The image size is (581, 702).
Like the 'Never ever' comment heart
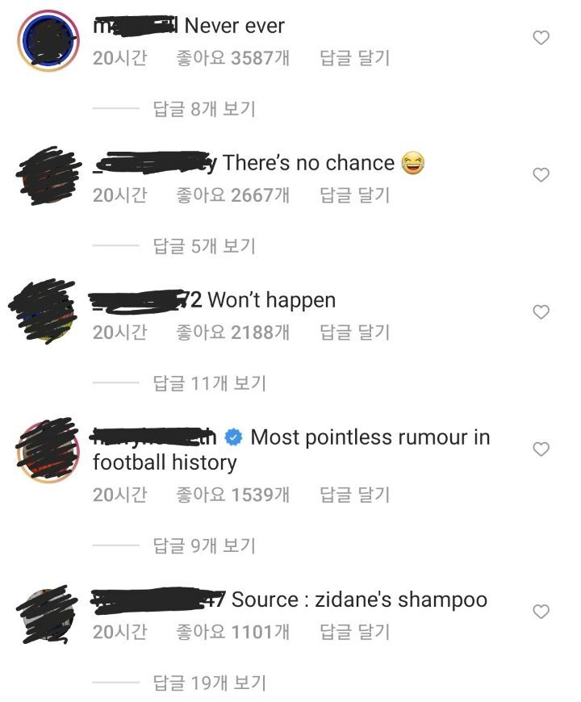point(541,38)
